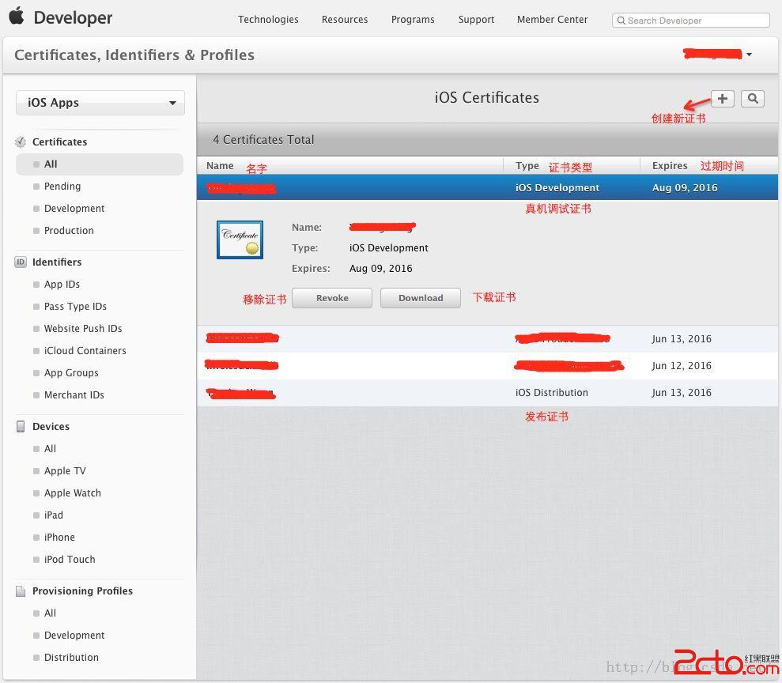Screen dimensions: 782x683
Task: Open the Technologies menu item
Action: 268,20
